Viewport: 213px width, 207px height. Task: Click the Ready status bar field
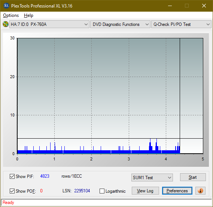coord(106,202)
